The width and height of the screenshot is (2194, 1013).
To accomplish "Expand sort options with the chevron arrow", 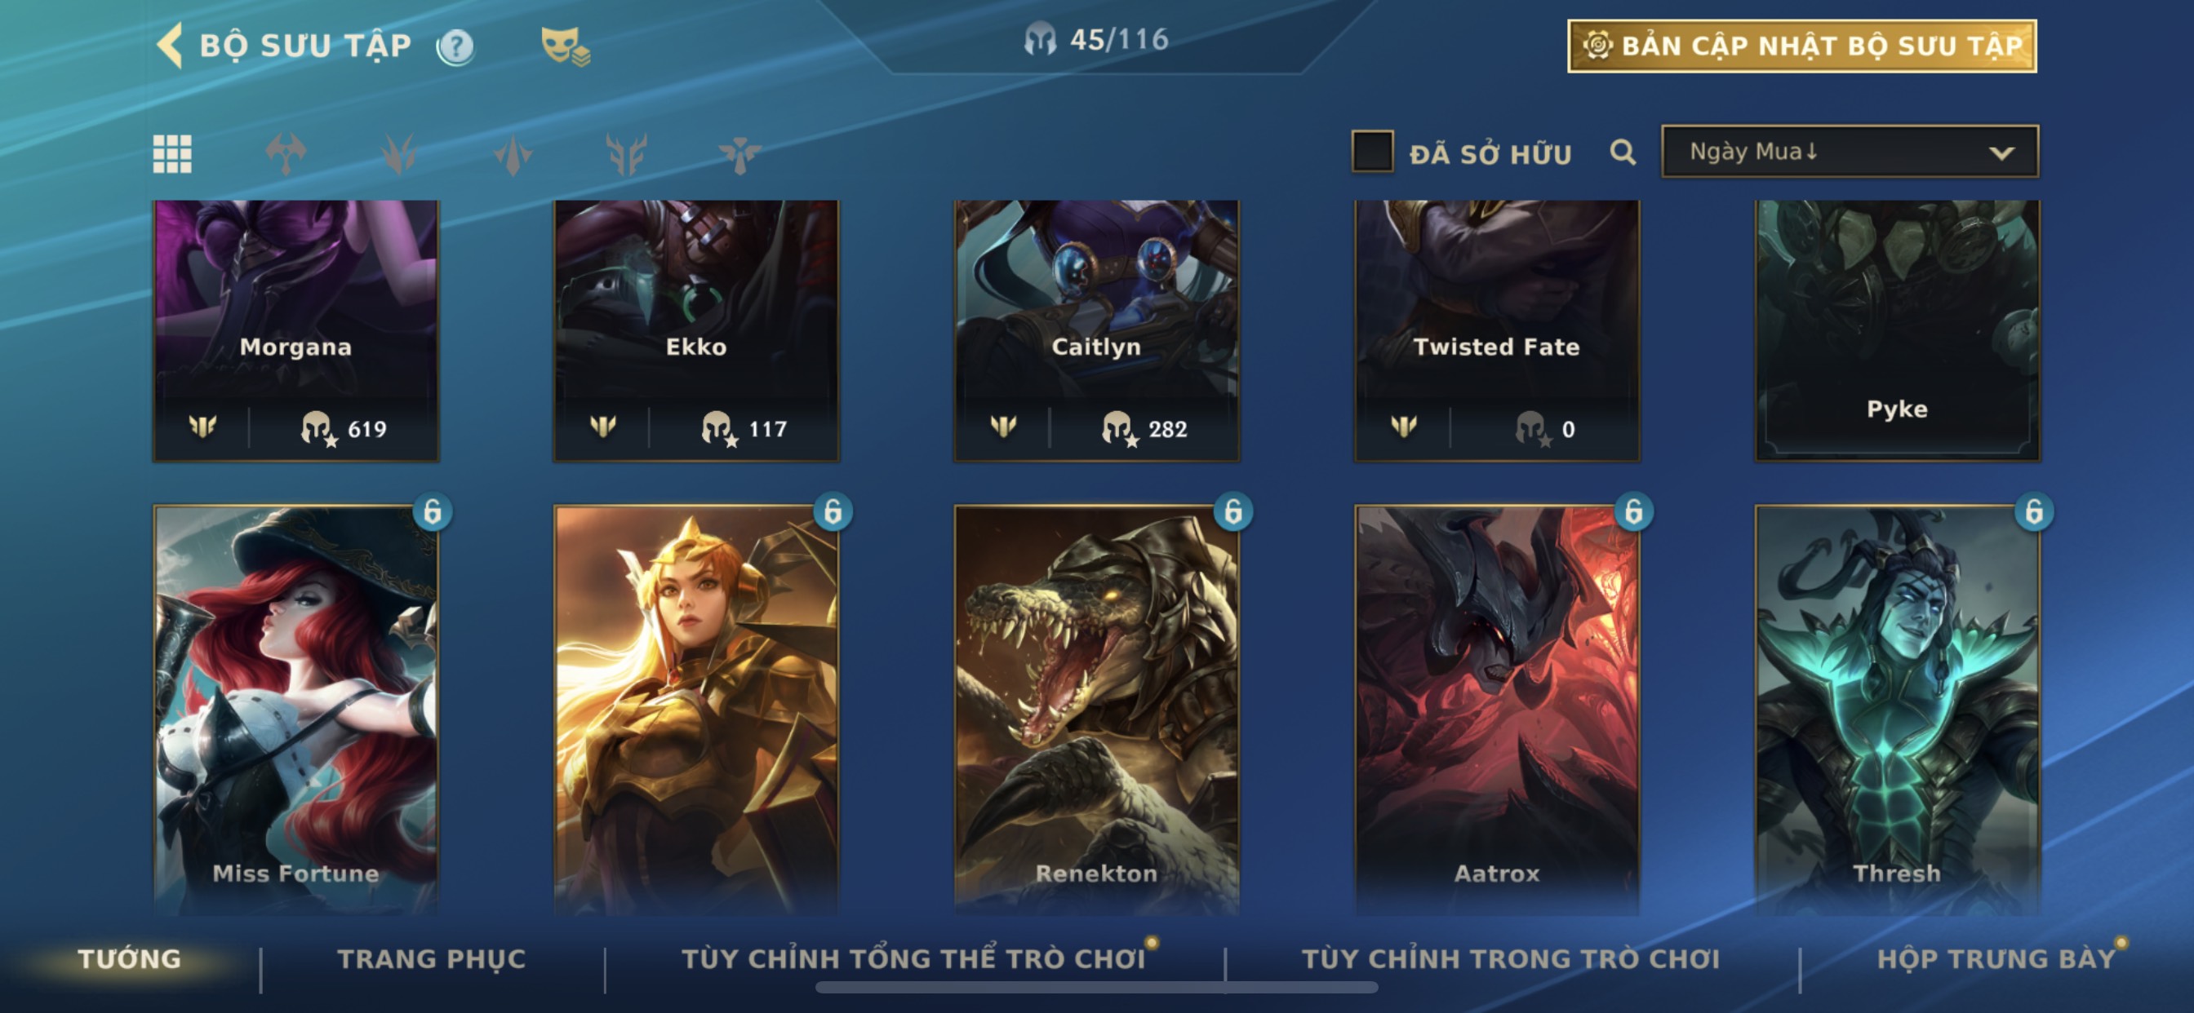I will coord(2001,153).
